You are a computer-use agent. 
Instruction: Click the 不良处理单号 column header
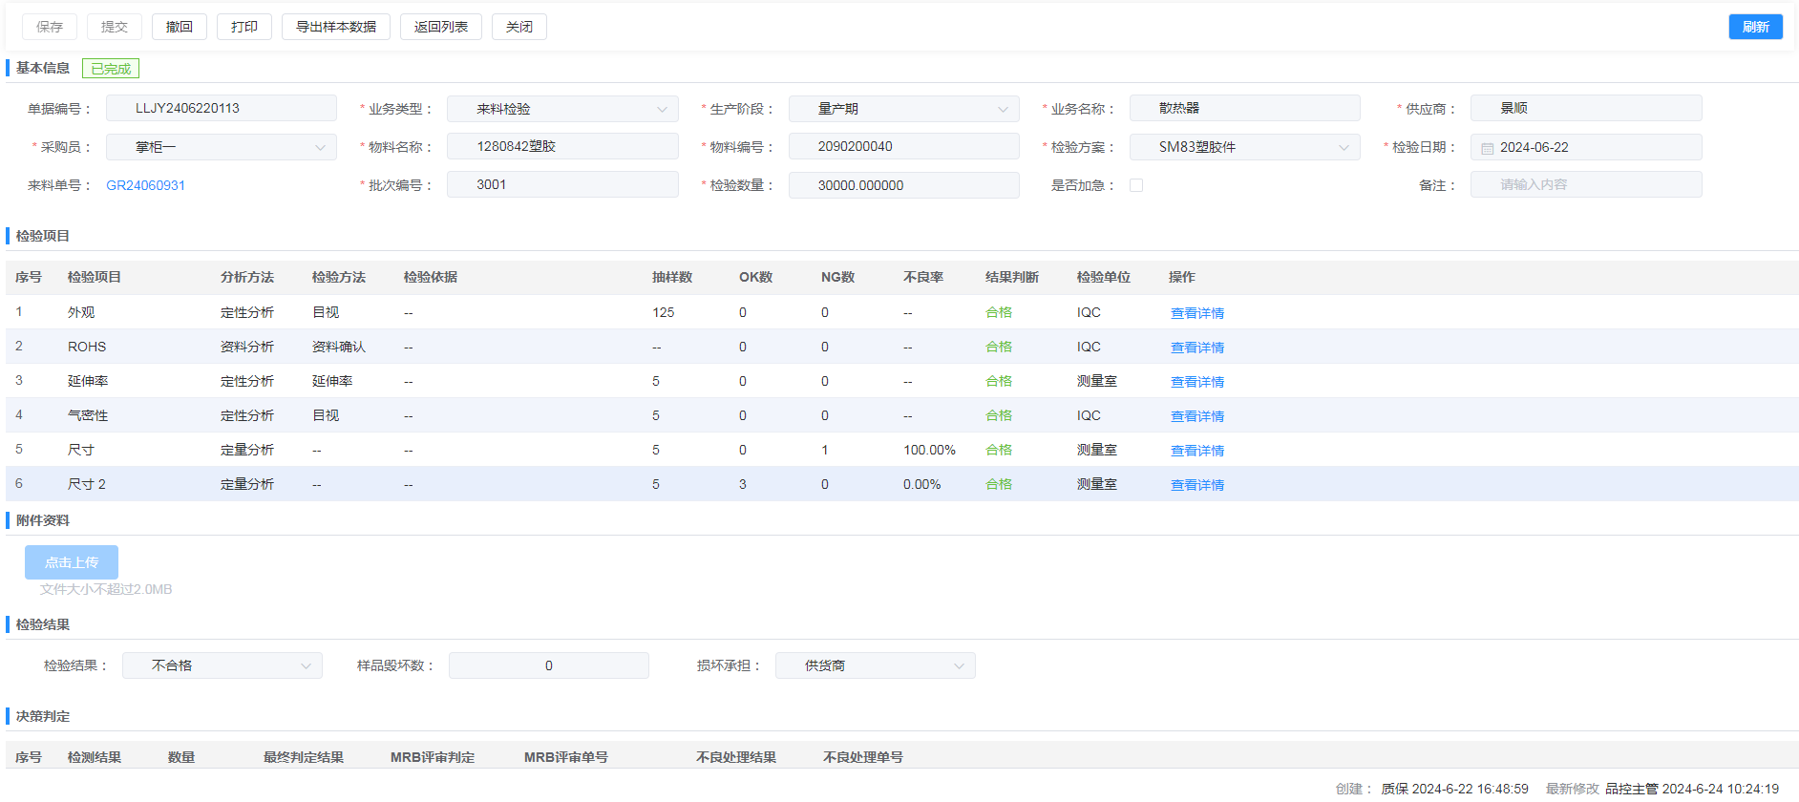coord(863,757)
